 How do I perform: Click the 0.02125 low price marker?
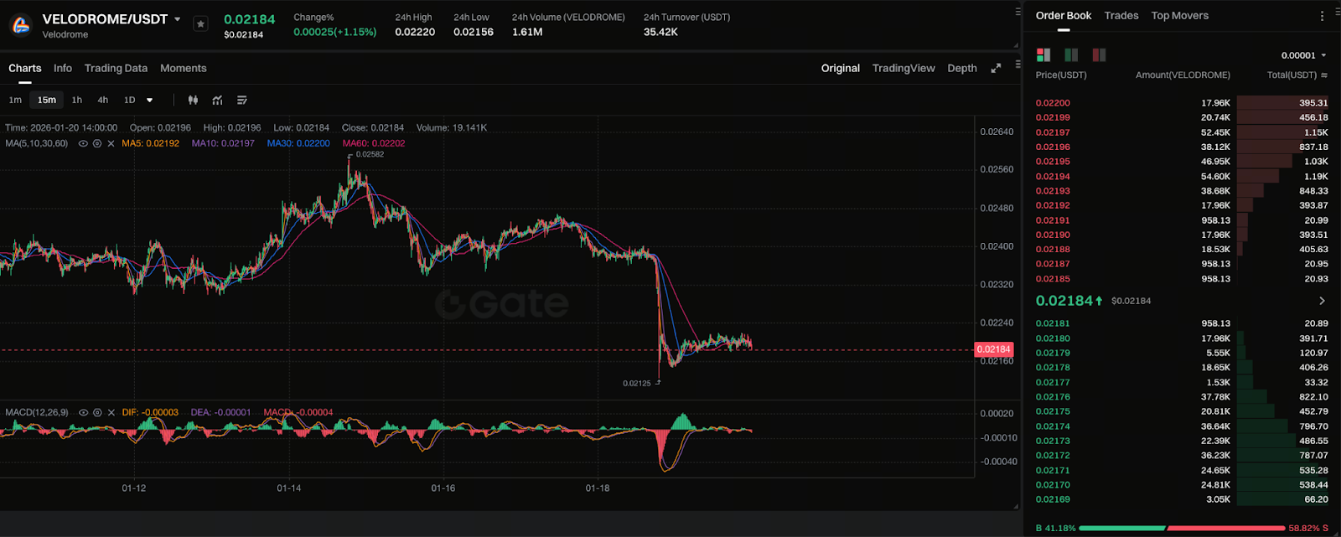click(637, 383)
